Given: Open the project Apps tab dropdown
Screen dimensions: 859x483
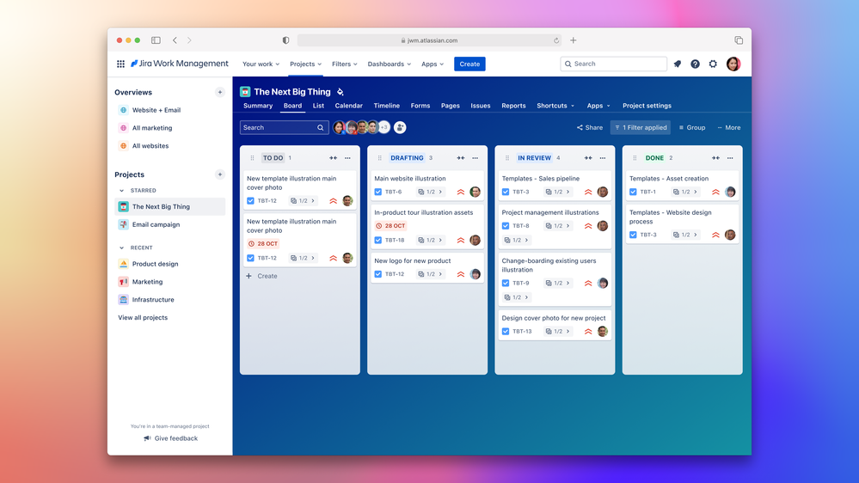Looking at the screenshot, I should (x=598, y=106).
